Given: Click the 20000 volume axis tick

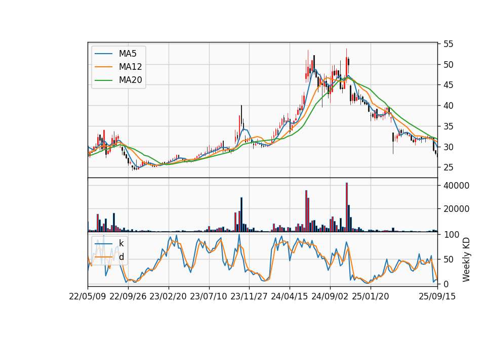Looking at the screenshot, I should [x=456, y=209].
